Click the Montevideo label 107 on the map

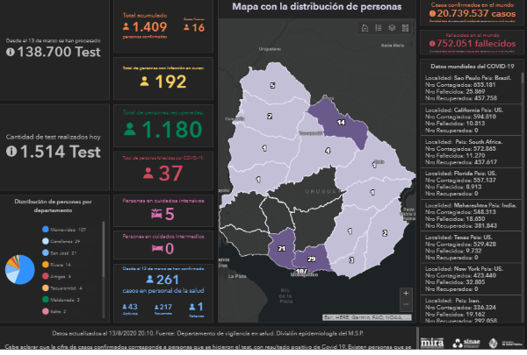(301, 271)
